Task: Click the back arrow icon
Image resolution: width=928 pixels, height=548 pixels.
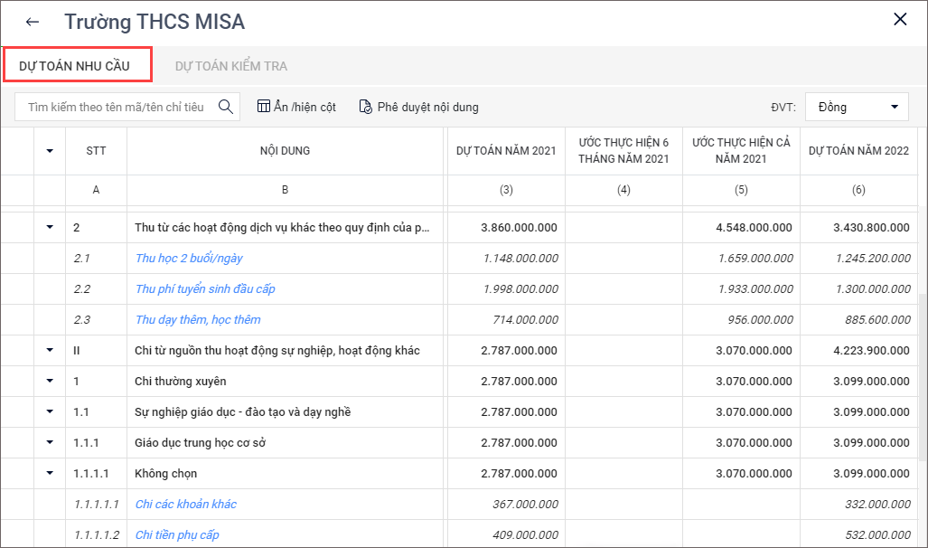Action: click(33, 22)
